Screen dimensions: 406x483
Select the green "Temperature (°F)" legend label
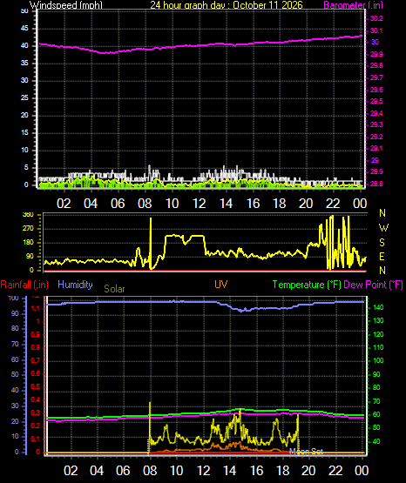point(307,285)
